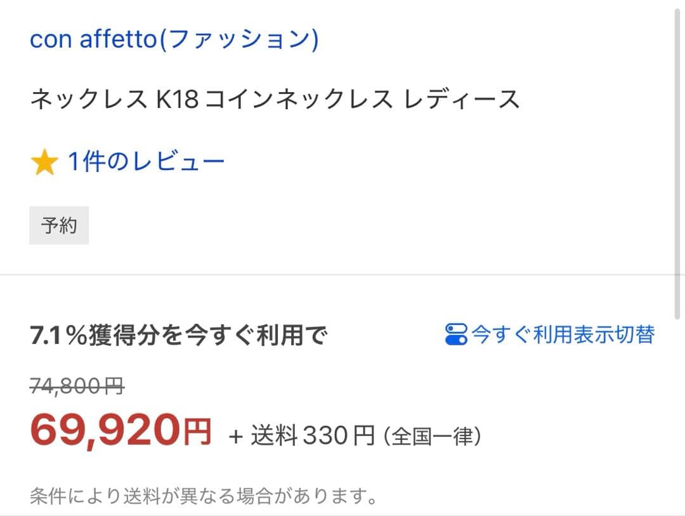Click the + 送料 330円 shipping fee text
The image size is (685, 516).
click(301, 435)
